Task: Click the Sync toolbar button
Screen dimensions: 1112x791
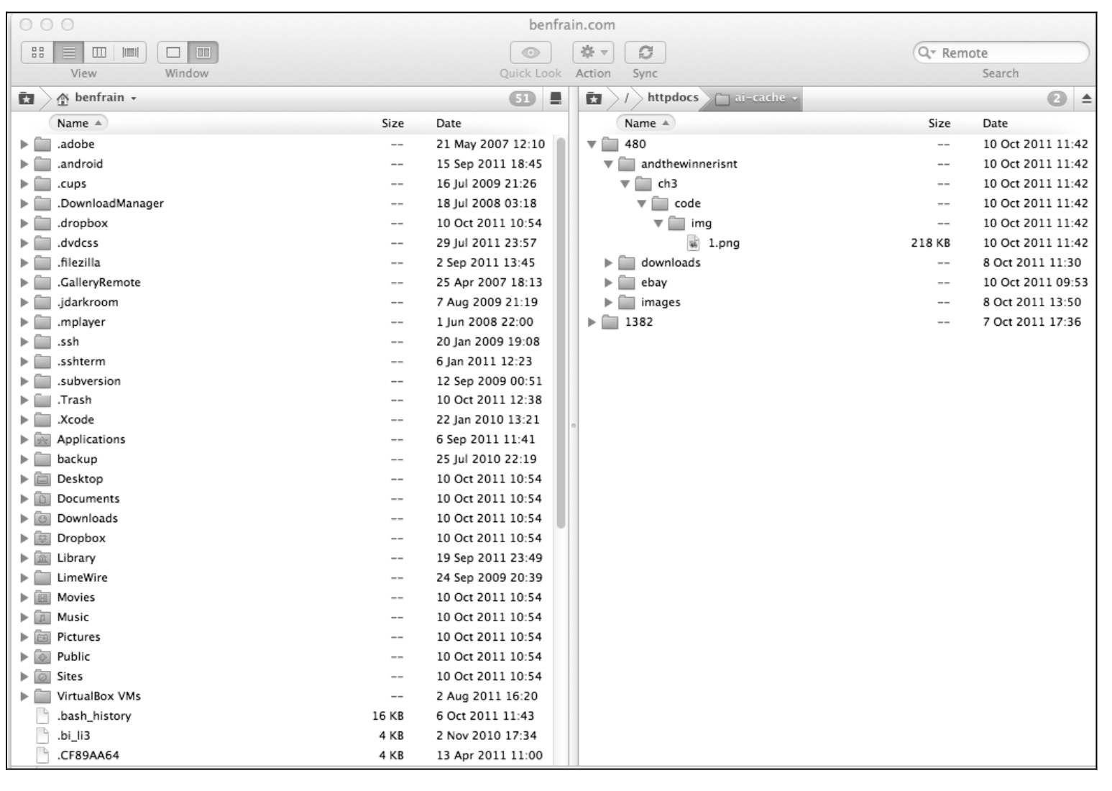Action: tap(645, 52)
